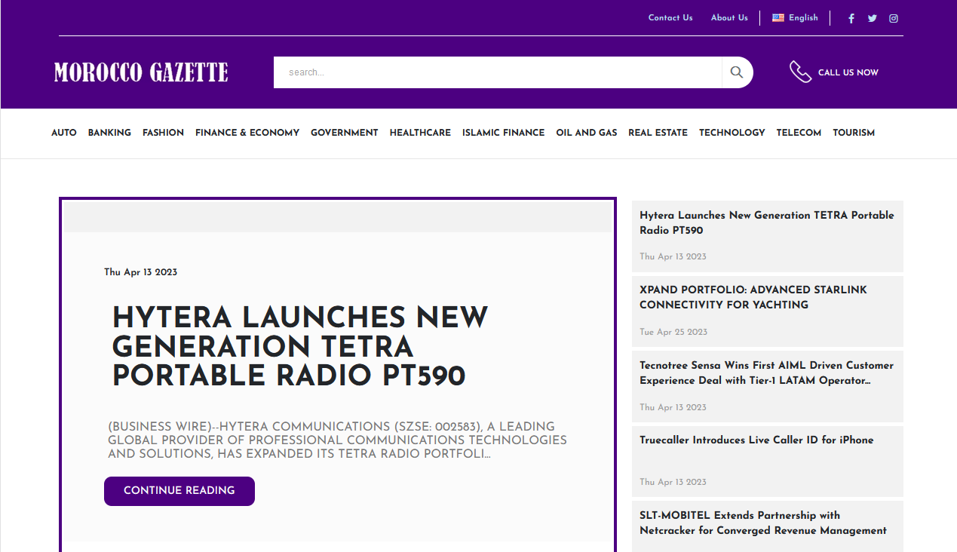Open the XPAND Portfolio Starlink article
The image size is (957, 552).
(x=753, y=297)
